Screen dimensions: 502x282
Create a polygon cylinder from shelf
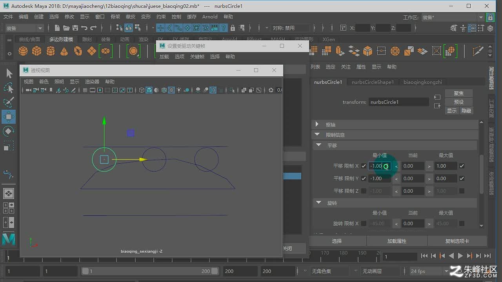coord(50,51)
